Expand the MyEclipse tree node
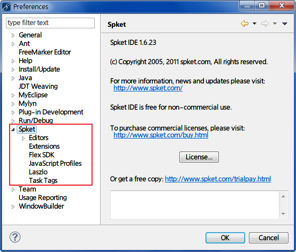The height and width of the screenshot is (252, 296). (13, 96)
